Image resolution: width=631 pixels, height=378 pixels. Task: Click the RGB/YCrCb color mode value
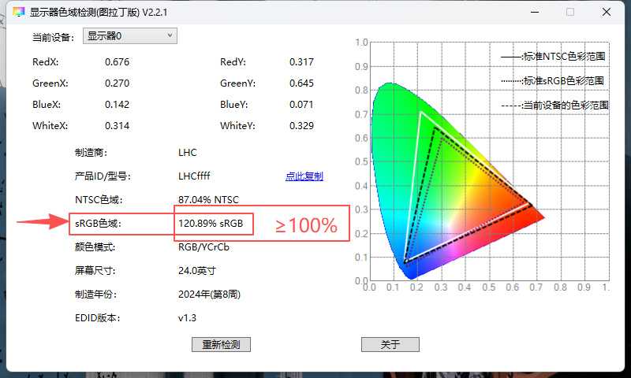[x=203, y=247]
